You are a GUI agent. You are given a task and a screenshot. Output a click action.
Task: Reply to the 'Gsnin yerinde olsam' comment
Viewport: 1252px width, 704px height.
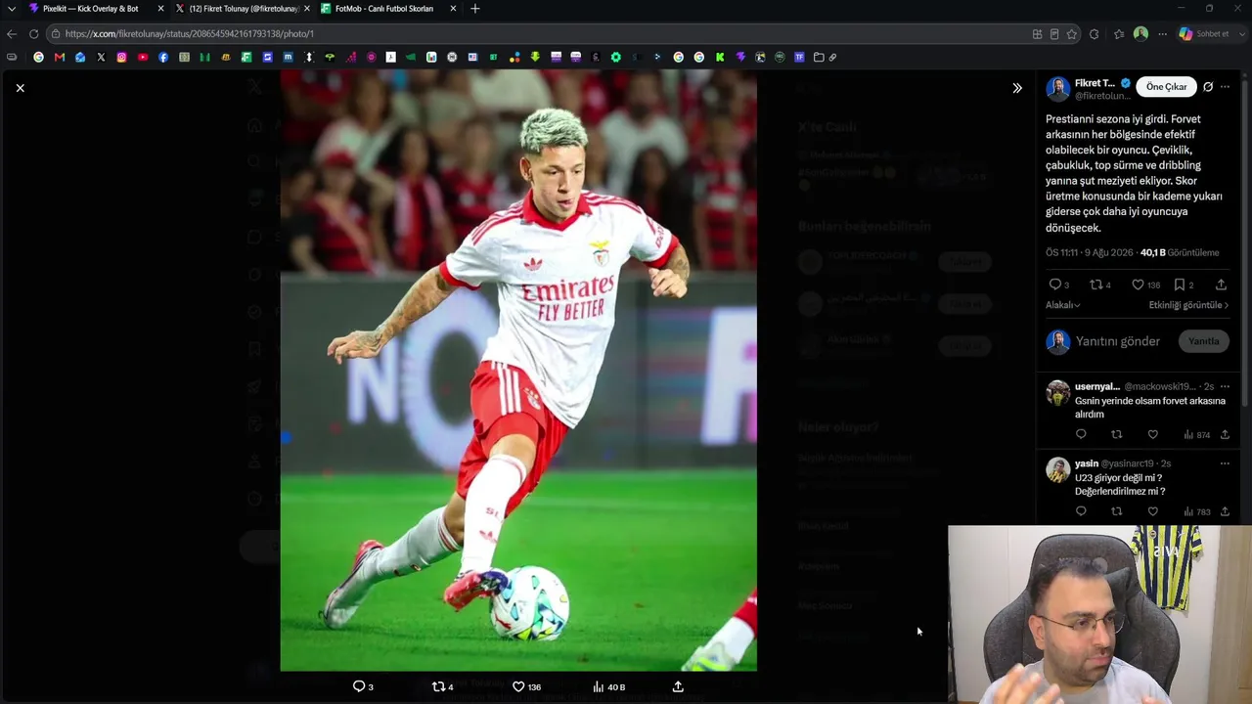coord(1081,434)
